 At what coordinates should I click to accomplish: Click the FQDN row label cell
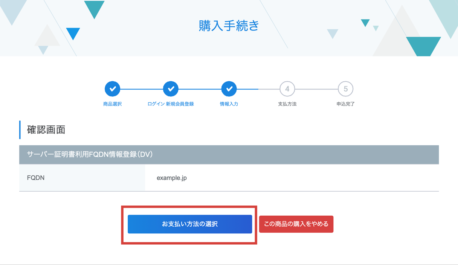point(36,178)
